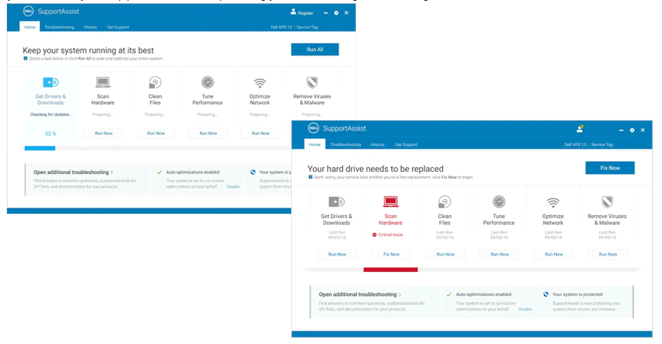662x344 pixels.
Task: Click Fix Now under Scan Hardware
Action: point(391,254)
